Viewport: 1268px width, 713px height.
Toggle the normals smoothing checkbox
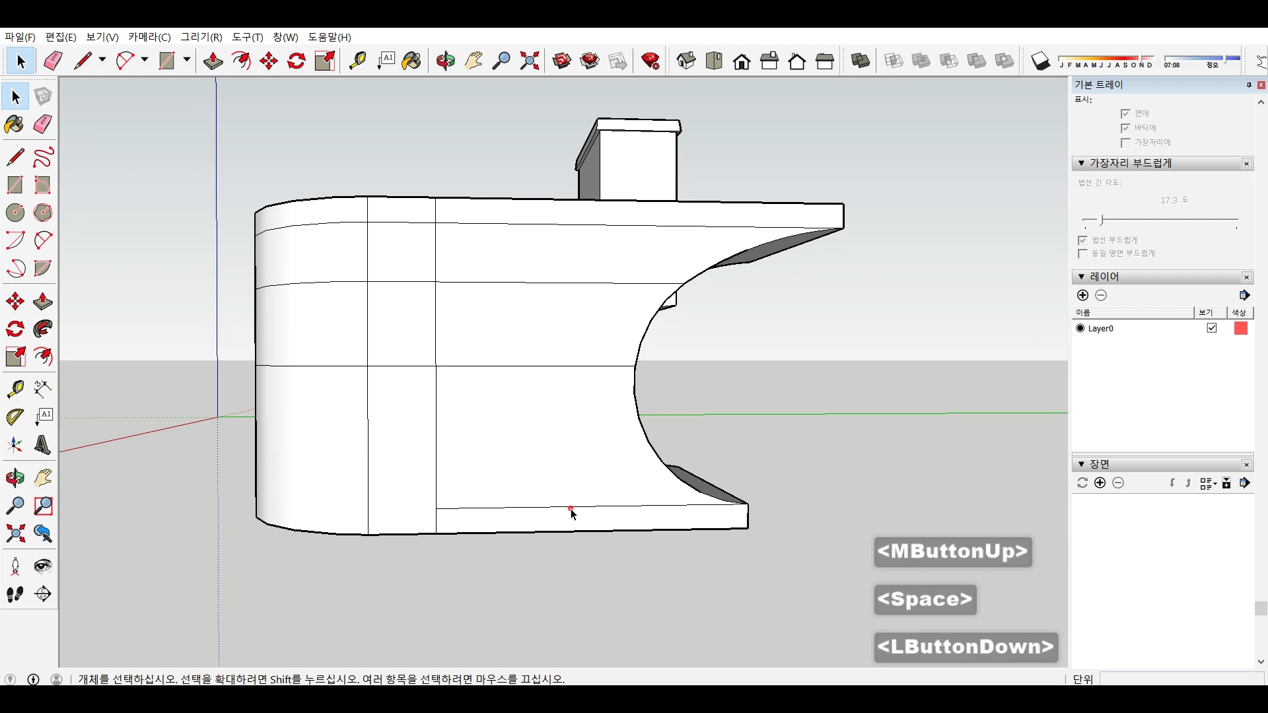[x=1082, y=240]
